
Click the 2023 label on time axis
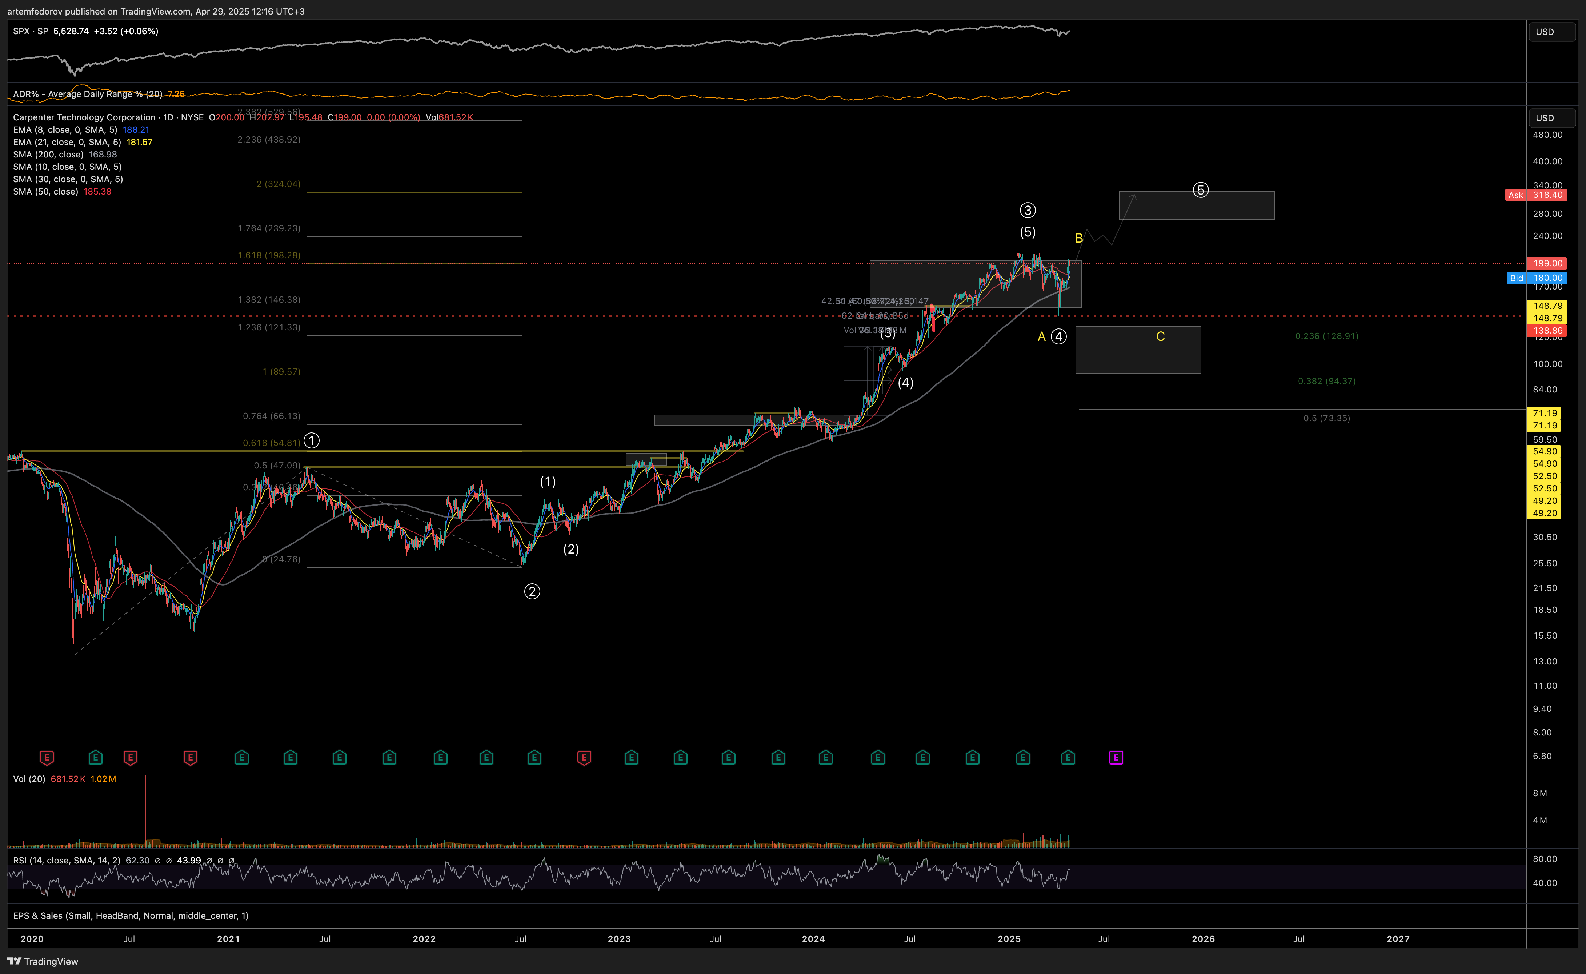point(619,939)
